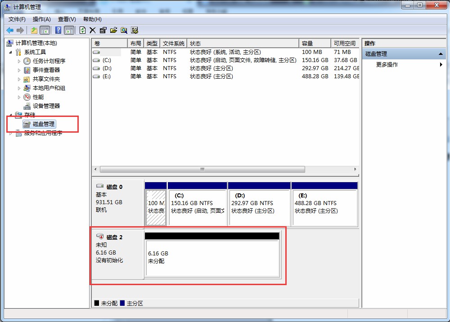Collapse the 系统工具 tree node
The height and width of the screenshot is (322, 450).
[x=10, y=52]
